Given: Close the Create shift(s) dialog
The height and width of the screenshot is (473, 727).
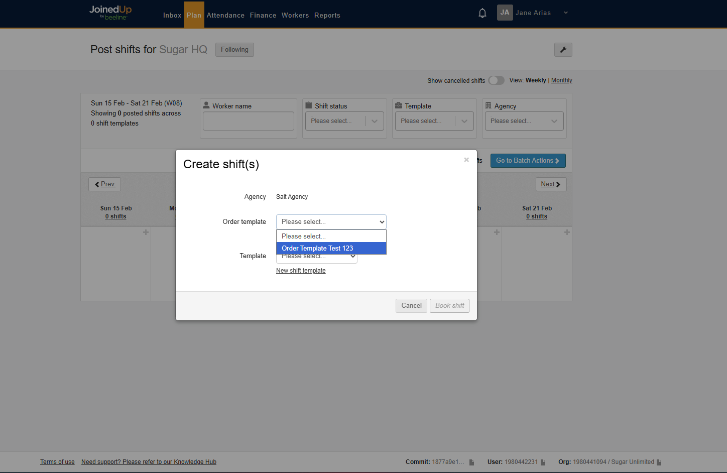Looking at the screenshot, I should point(466,160).
